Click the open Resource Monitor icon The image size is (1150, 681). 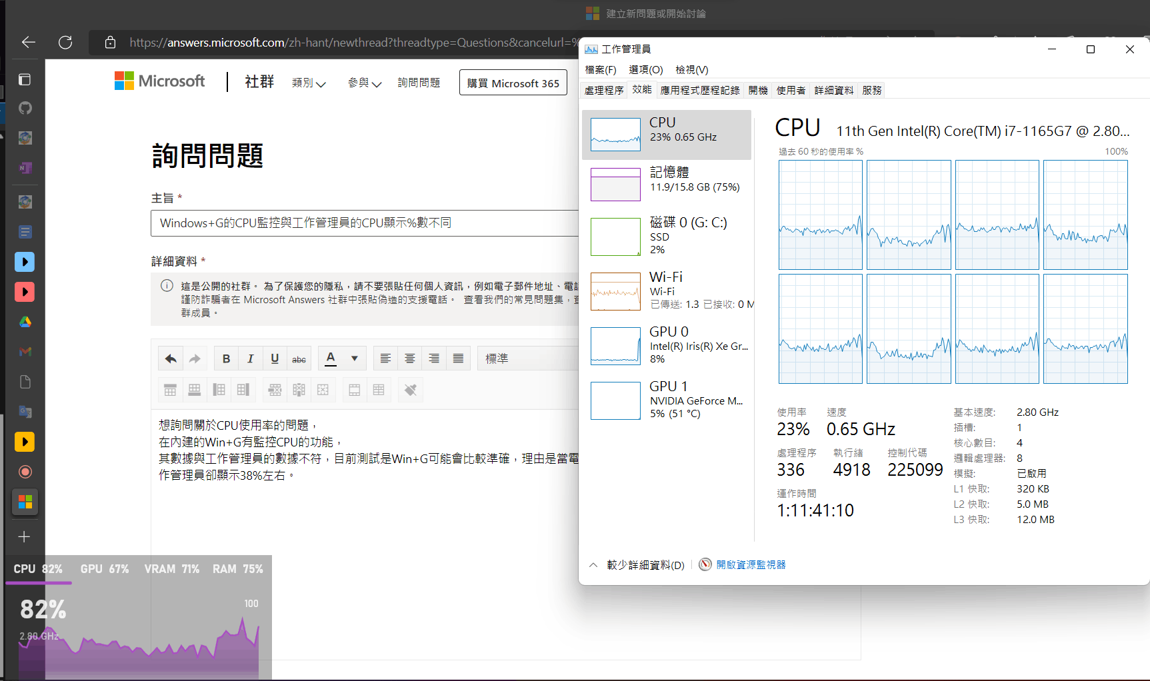(x=705, y=565)
